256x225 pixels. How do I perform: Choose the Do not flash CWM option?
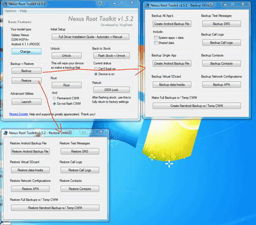click(55, 104)
